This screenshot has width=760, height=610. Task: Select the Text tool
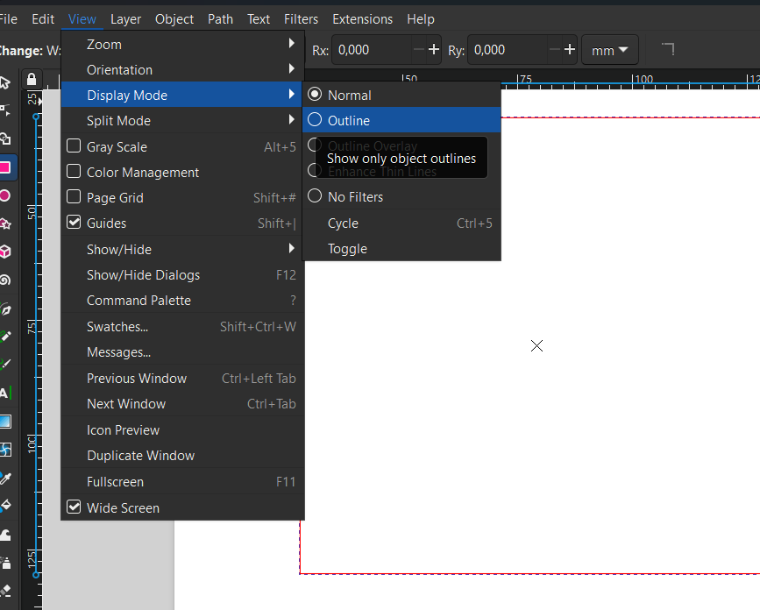tap(5, 393)
